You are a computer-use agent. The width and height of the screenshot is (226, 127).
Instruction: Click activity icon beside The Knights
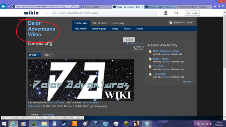pyautogui.click(x=150, y=74)
